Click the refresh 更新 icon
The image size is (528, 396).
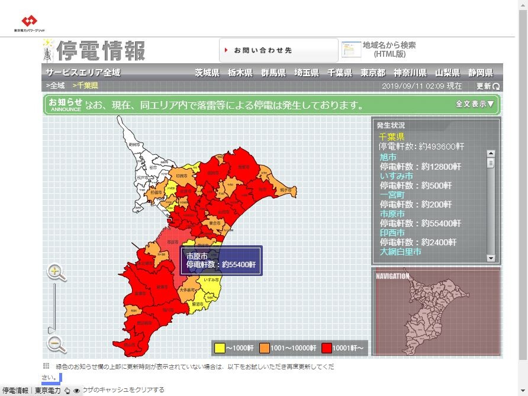point(496,86)
